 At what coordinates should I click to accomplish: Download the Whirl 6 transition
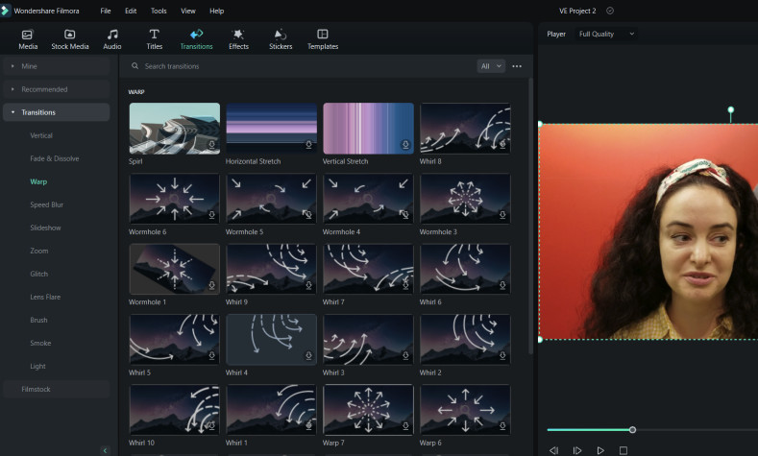(x=502, y=285)
